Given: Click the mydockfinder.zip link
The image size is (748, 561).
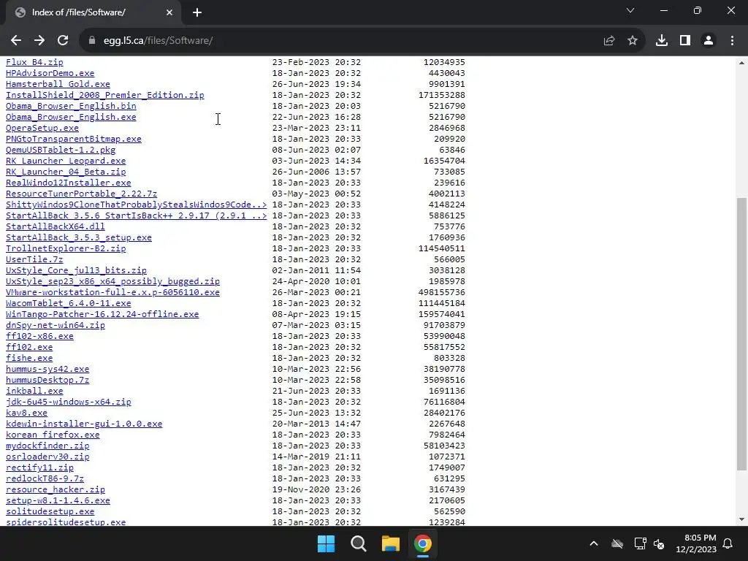Looking at the screenshot, I should (x=47, y=446).
